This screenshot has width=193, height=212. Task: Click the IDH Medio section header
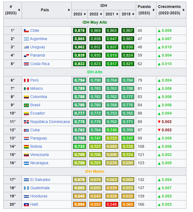(x=95, y=172)
